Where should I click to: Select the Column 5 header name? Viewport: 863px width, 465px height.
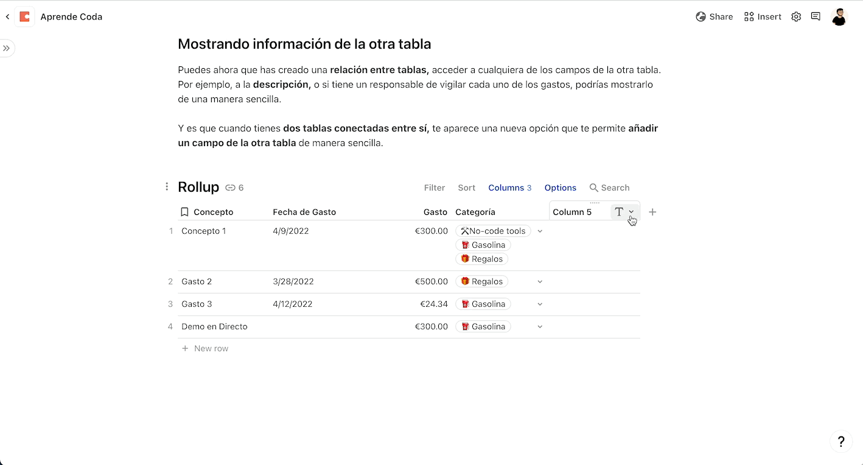pos(572,212)
